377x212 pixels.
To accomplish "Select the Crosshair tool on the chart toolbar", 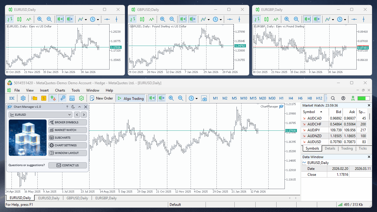I will pyautogui.click(x=62, y=98).
